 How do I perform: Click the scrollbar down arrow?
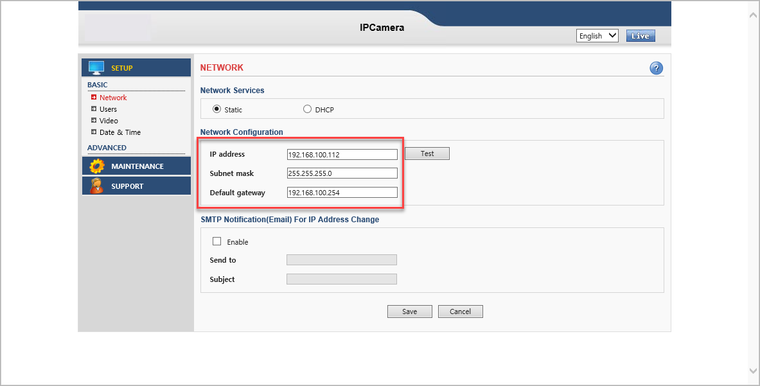point(753,371)
